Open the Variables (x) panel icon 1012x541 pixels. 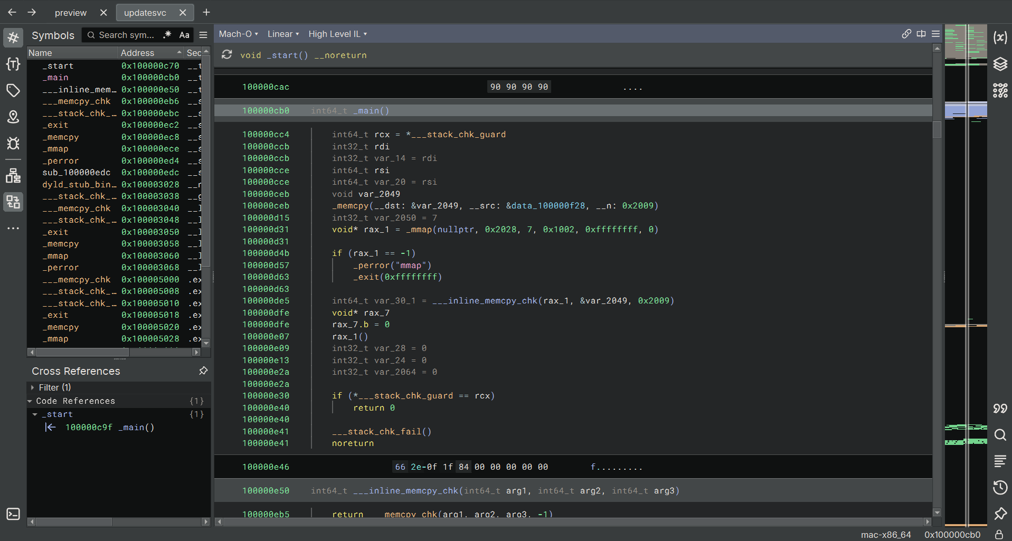[x=1000, y=37]
